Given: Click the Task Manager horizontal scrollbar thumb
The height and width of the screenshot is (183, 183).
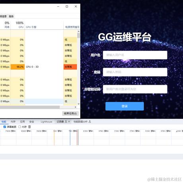Looking at the screenshot, I should [x=30, y=107].
